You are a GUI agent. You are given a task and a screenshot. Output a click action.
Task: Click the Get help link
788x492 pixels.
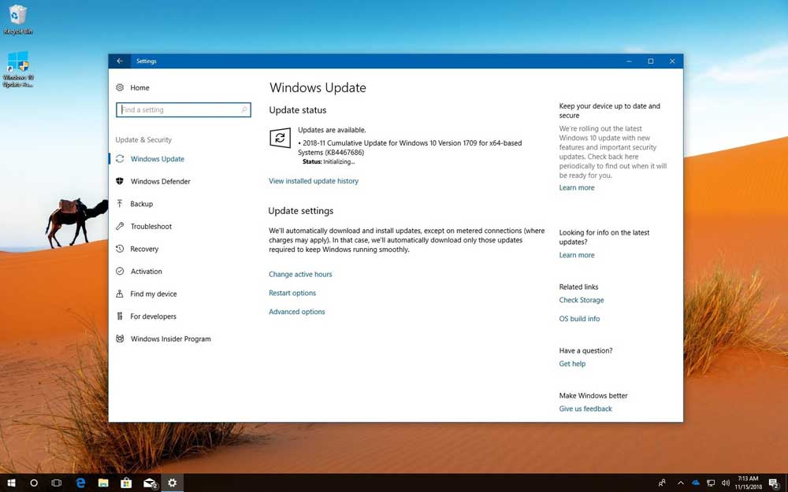[x=572, y=364]
